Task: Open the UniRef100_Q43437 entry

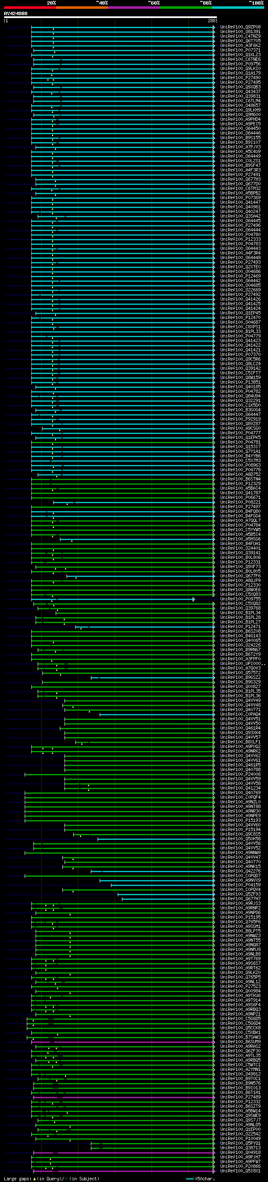Action: (240, 91)
